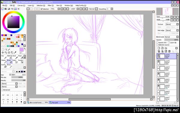Toggle the Selection checkbox in toolbar
The width and height of the screenshot is (180, 113).
coord(42,9)
